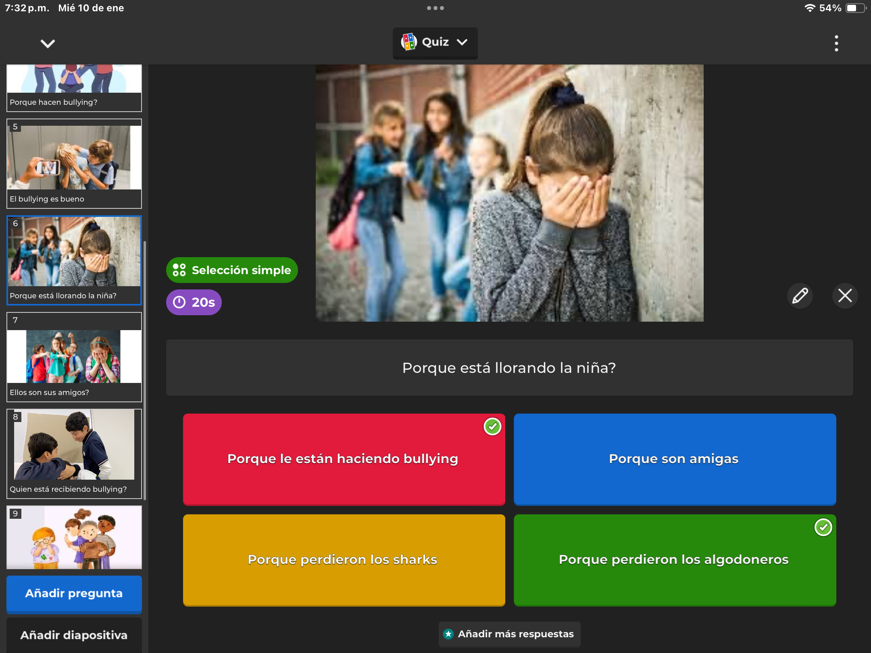Open slide 5 'El bullying es bueno'

pyautogui.click(x=74, y=163)
